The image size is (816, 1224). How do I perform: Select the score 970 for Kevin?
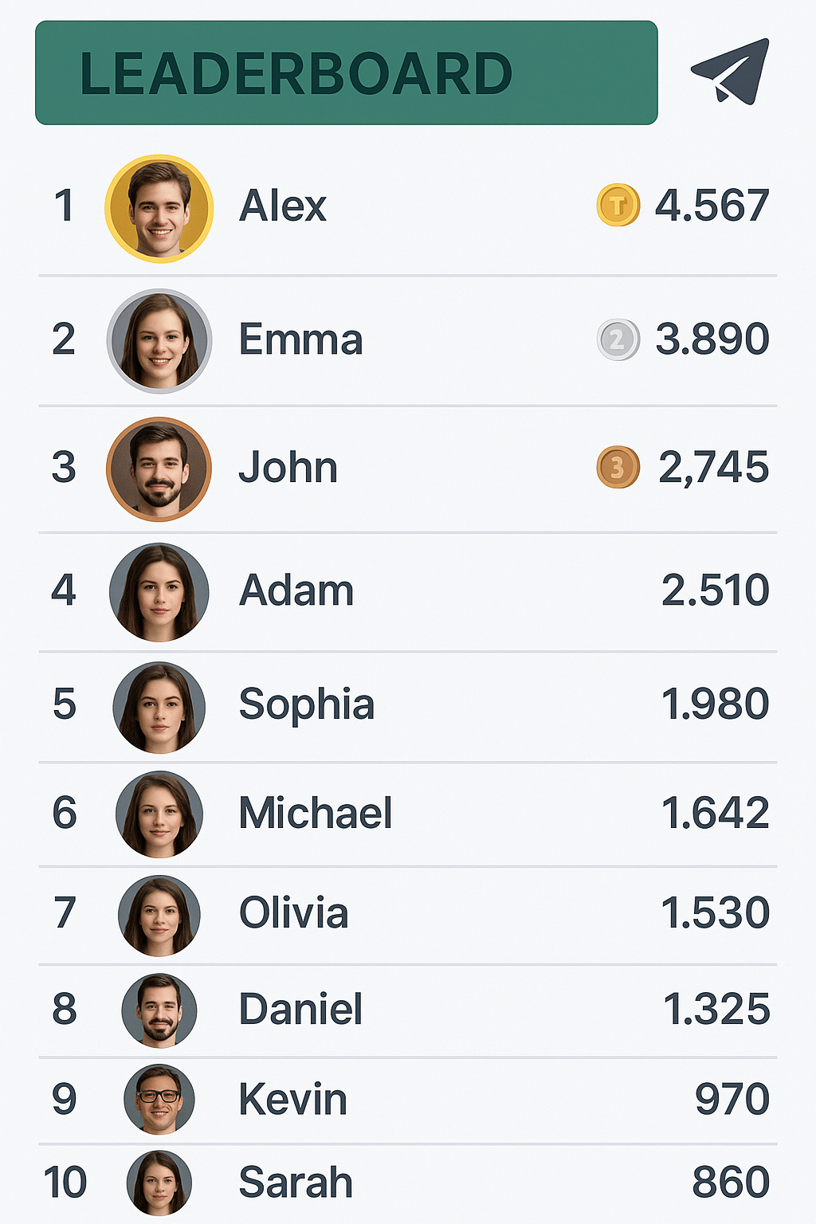[x=732, y=1099]
